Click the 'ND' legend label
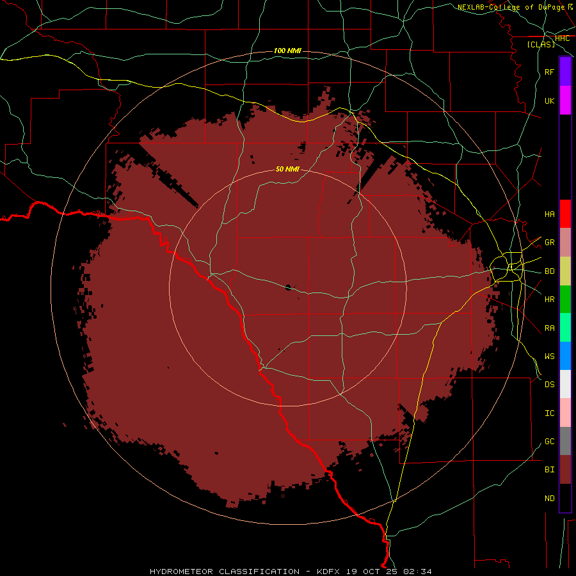The image size is (576, 576). pyautogui.click(x=549, y=499)
